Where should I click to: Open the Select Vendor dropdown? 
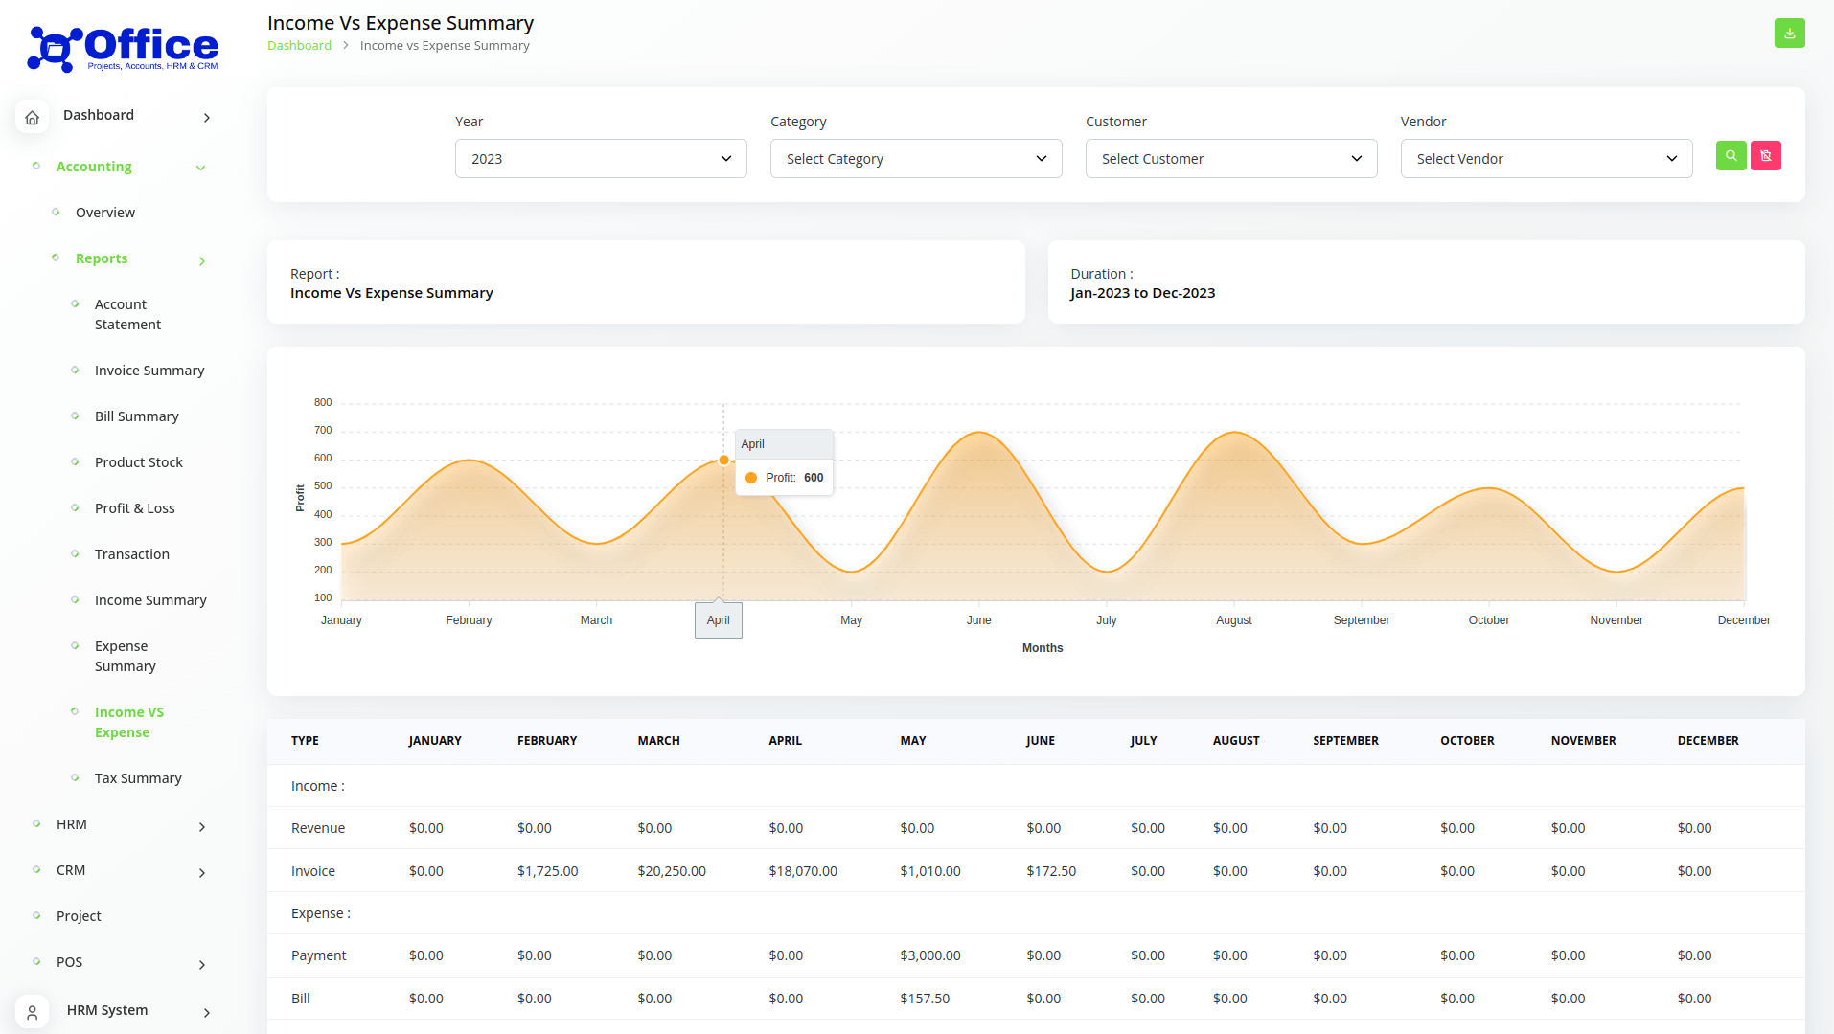1546,159
